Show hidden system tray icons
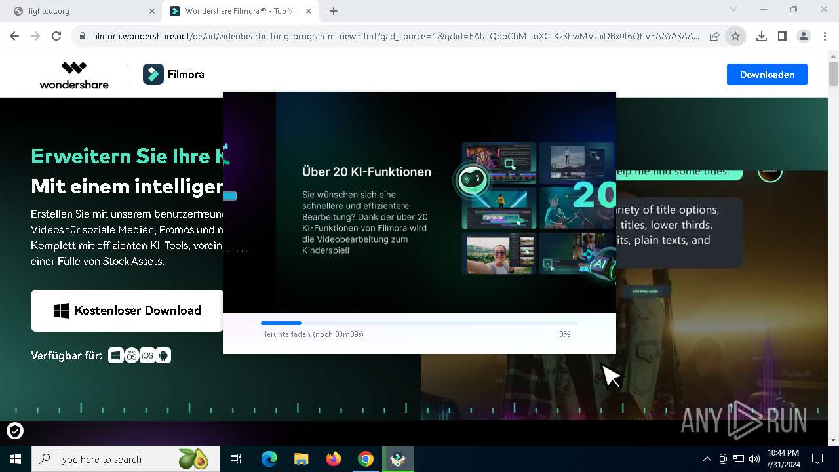This screenshot has height=472, width=839. point(707,459)
